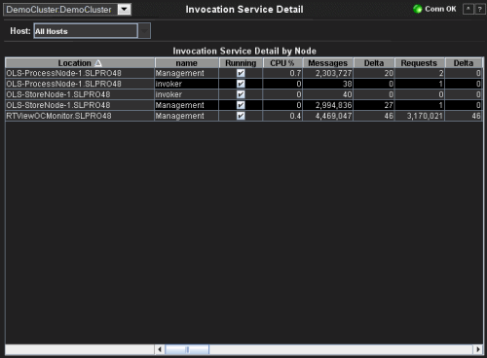Toggle Running checkbox for OLS-ProcessNode-1 Management row
Viewport: 487px width, 358px height.
pos(241,73)
